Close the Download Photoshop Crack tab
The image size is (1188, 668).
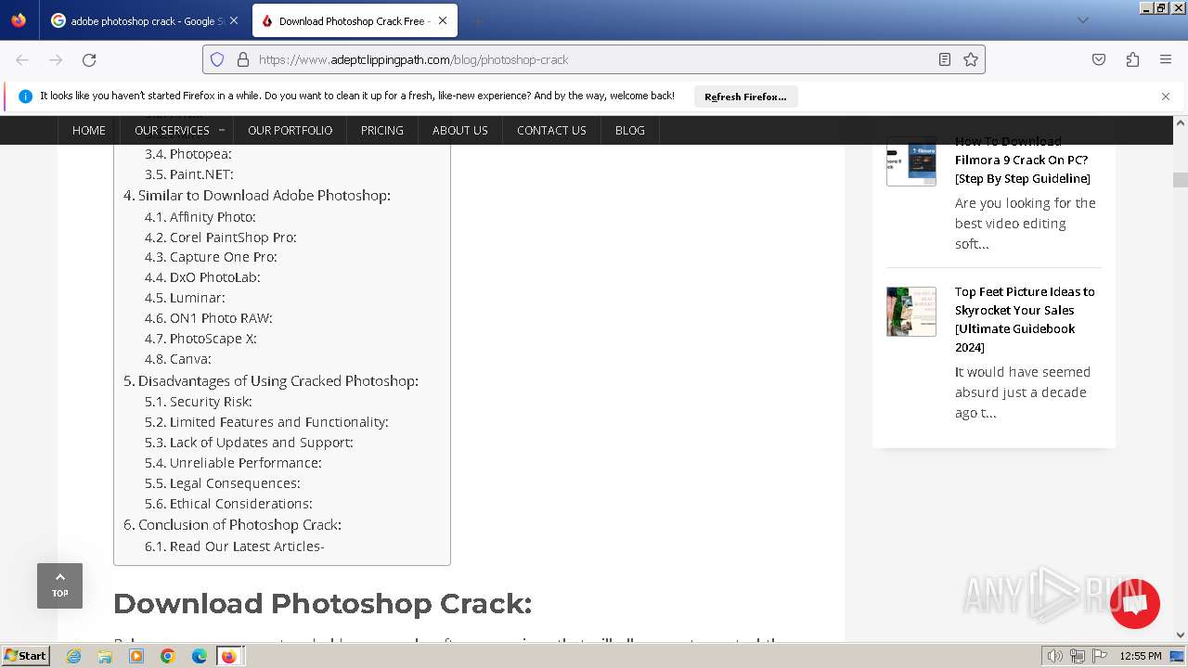(443, 20)
